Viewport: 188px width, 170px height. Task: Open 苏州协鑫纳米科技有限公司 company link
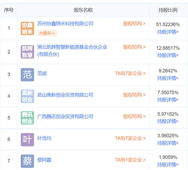click(x=65, y=24)
